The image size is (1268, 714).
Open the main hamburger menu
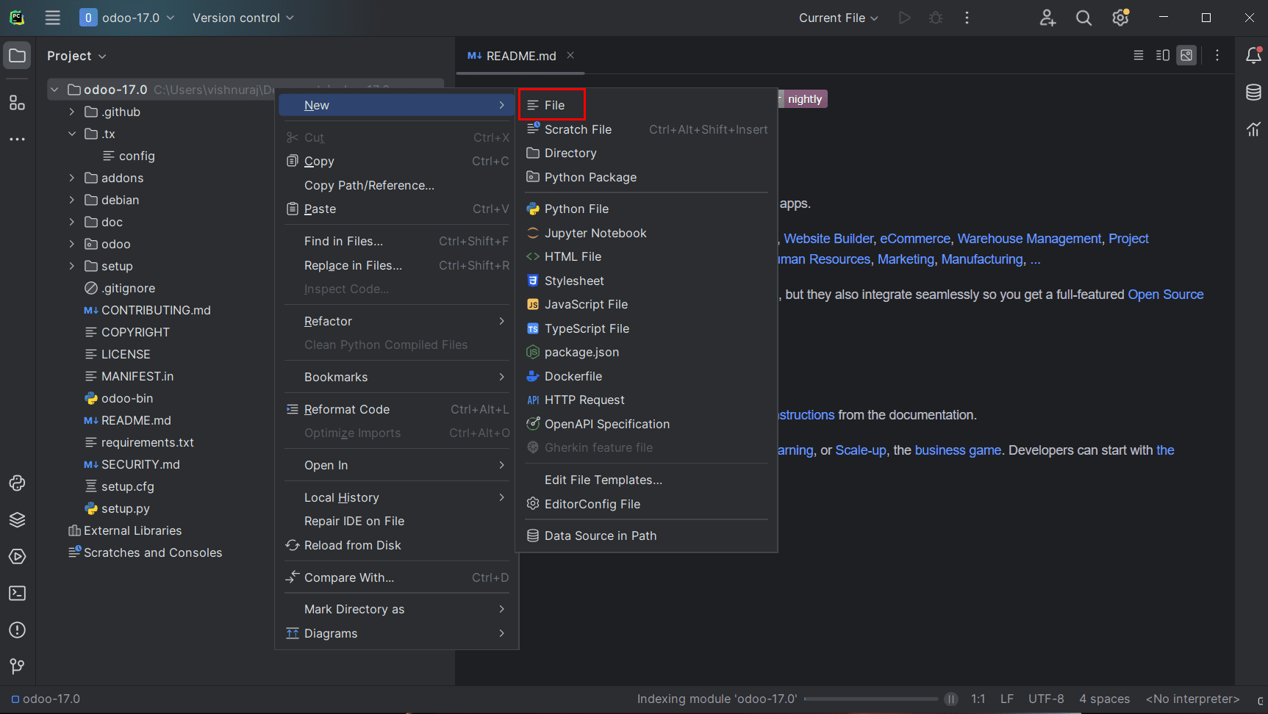(52, 18)
